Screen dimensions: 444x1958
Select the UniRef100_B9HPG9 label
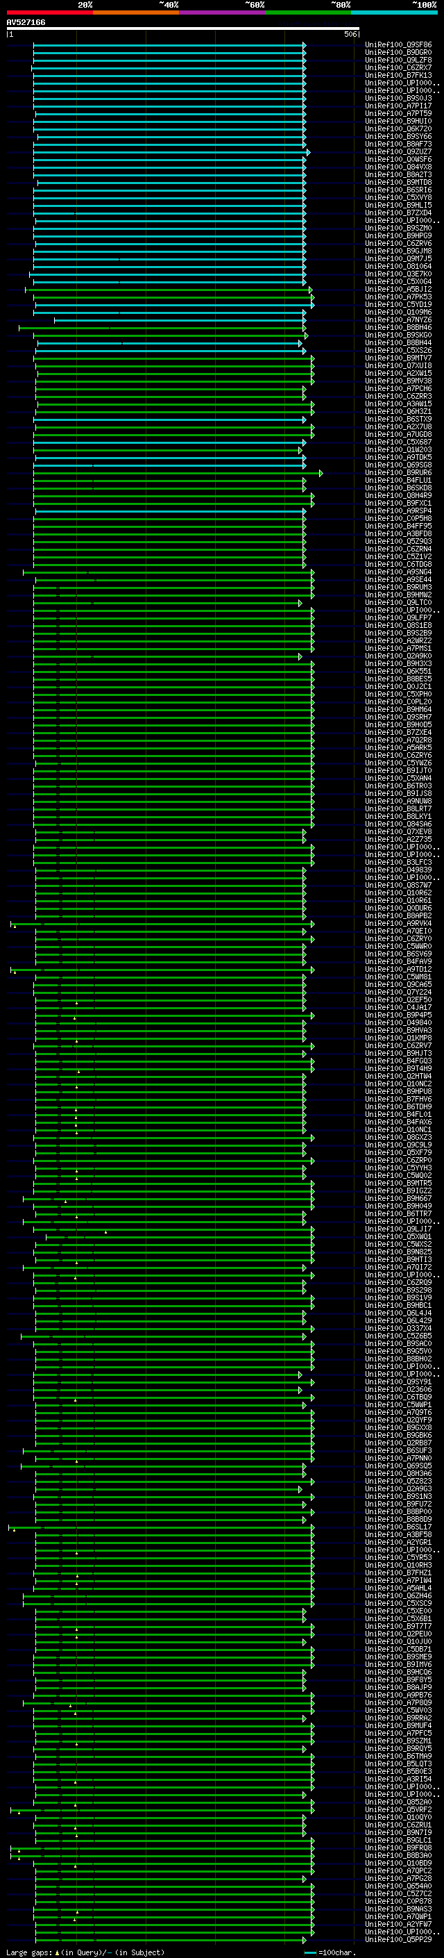point(398,235)
